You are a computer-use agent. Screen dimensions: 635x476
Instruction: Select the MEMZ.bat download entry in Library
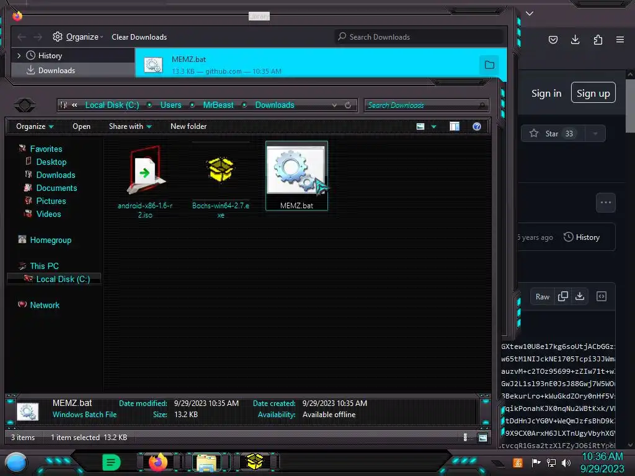[x=320, y=63]
